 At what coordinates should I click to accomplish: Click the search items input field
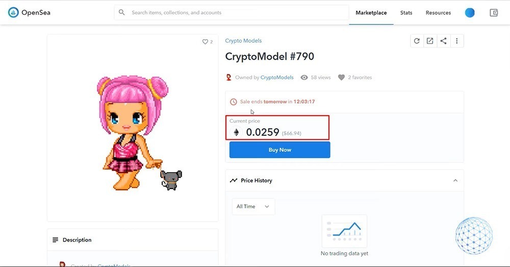(x=235, y=13)
